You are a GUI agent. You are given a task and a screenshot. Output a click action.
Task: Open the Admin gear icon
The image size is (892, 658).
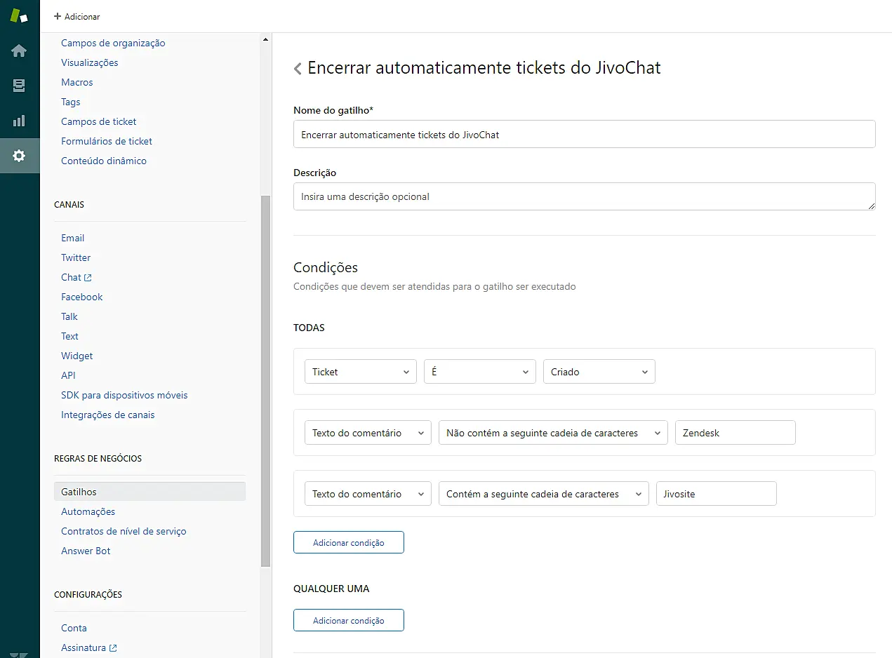(19, 156)
